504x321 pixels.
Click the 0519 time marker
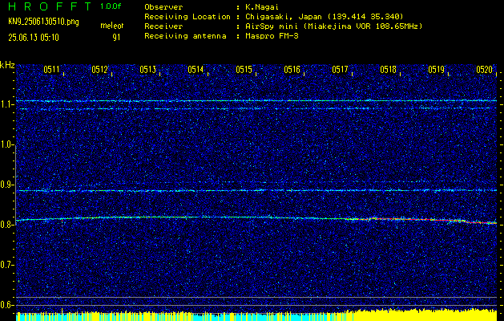436,70
